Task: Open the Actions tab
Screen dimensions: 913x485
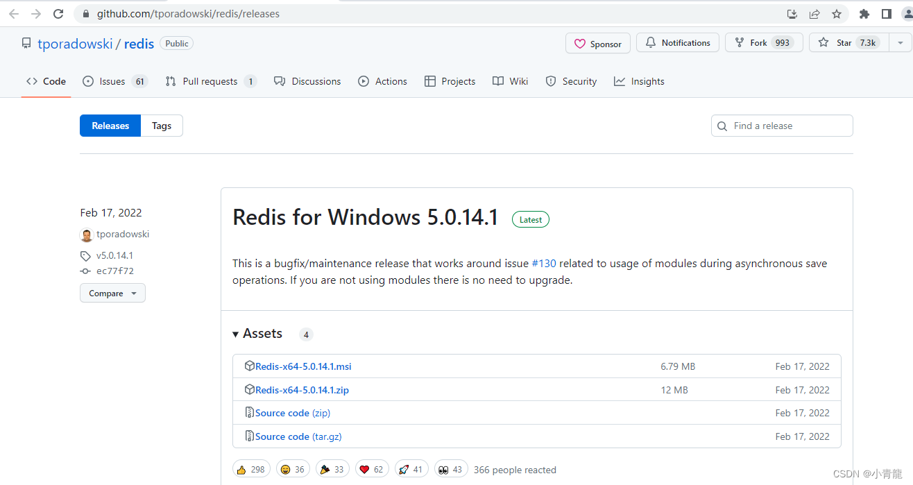Action: click(x=382, y=81)
